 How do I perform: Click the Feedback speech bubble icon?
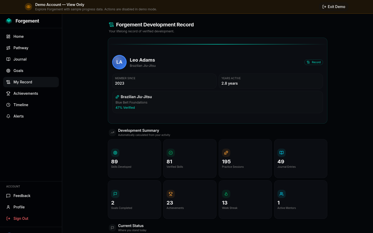[8, 196]
